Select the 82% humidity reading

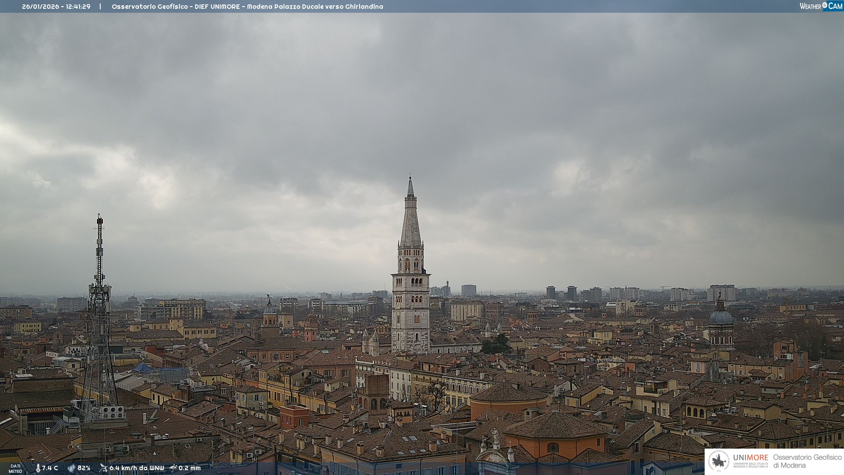coord(84,468)
